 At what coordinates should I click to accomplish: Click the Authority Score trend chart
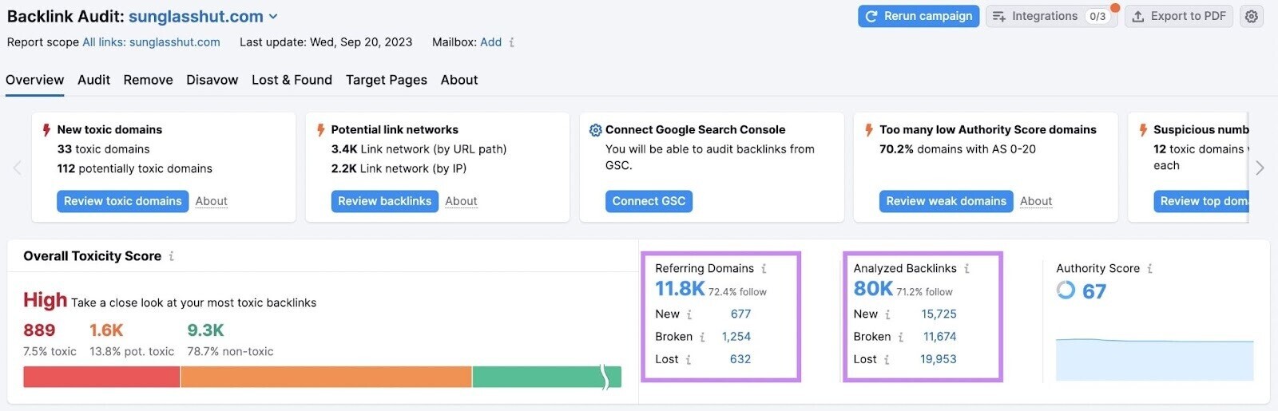(1154, 359)
